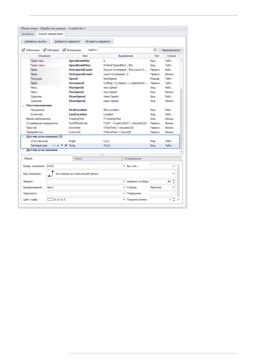
Task: Open the Ед. изм. ellipsis button
Action: [173, 166]
